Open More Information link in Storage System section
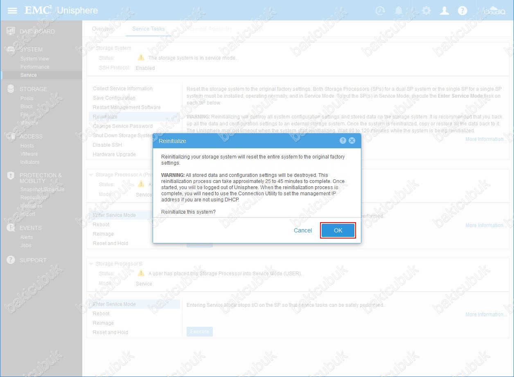Viewport: 514px width, 377px height. coord(486,139)
